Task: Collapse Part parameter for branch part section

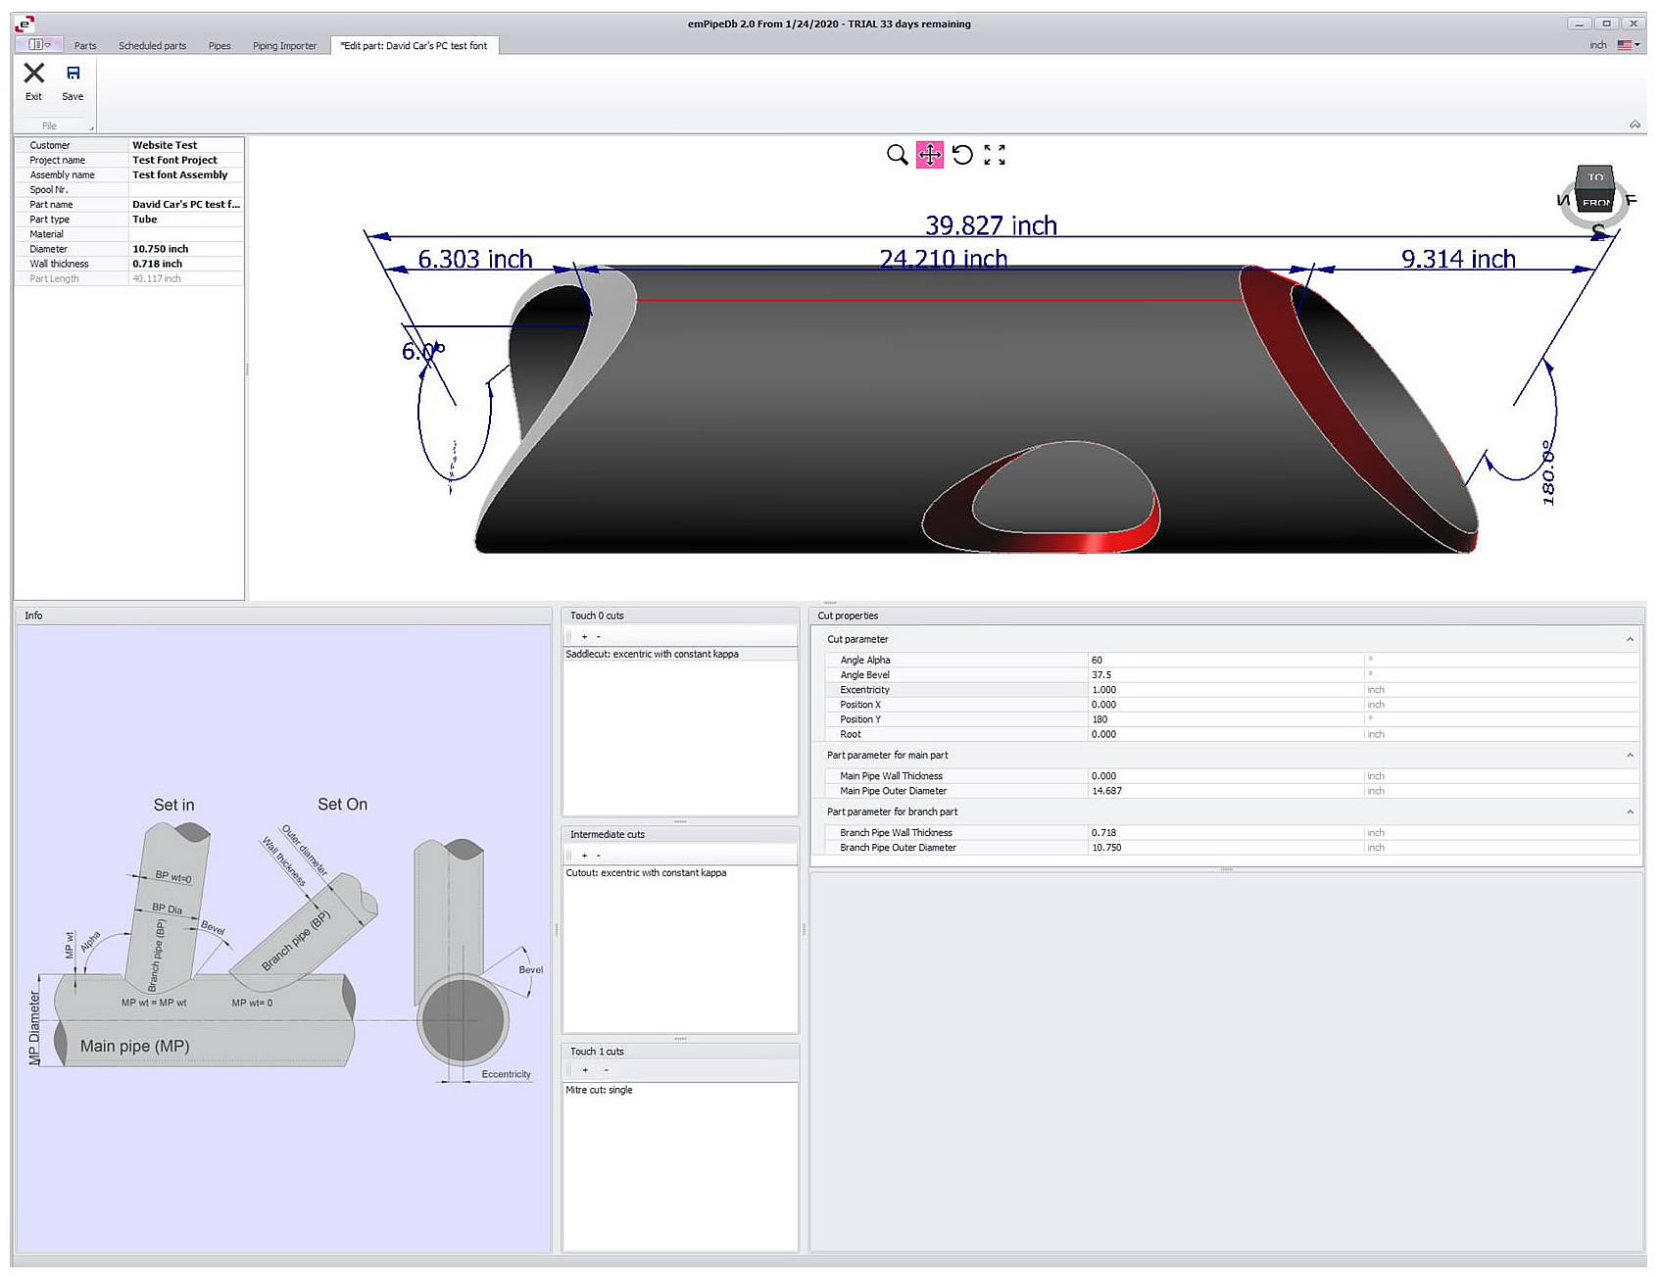Action: (x=1630, y=812)
